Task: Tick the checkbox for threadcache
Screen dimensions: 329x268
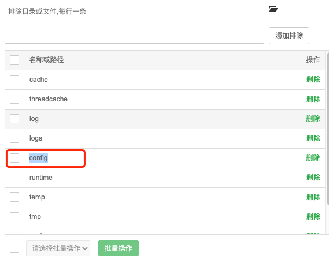Action: 14,99
